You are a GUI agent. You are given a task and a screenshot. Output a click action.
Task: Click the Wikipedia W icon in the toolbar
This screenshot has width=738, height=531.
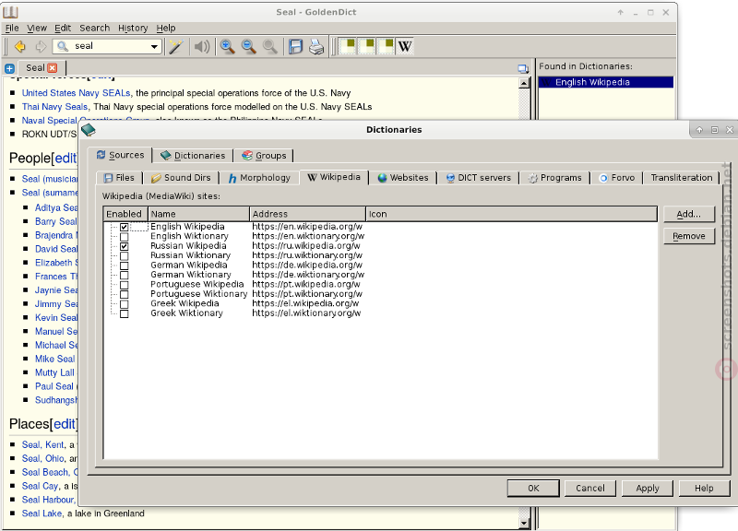[x=405, y=46]
